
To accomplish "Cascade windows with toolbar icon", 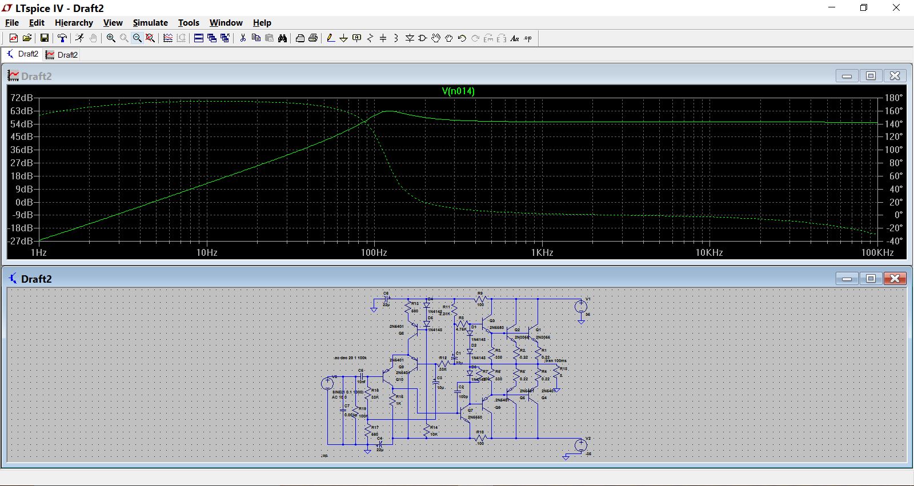I will (x=212, y=38).
